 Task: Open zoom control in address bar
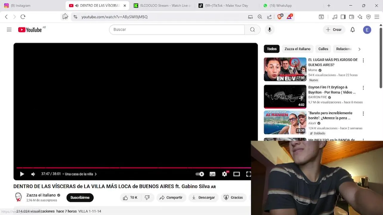point(260,17)
